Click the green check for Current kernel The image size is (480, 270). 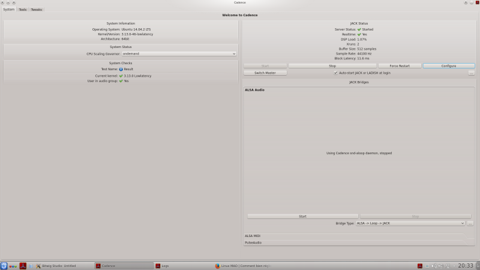click(121, 76)
